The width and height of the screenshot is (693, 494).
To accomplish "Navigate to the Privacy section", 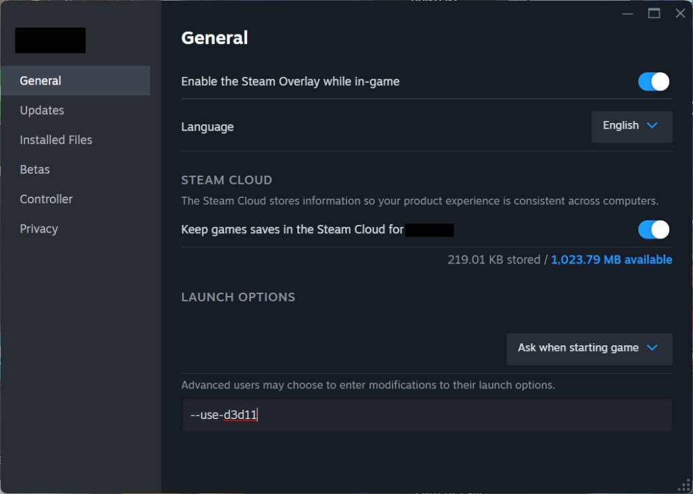I will point(39,229).
